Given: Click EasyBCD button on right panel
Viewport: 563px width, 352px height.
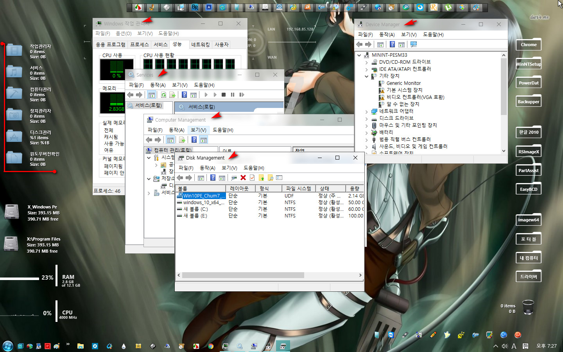Looking at the screenshot, I should (x=529, y=189).
